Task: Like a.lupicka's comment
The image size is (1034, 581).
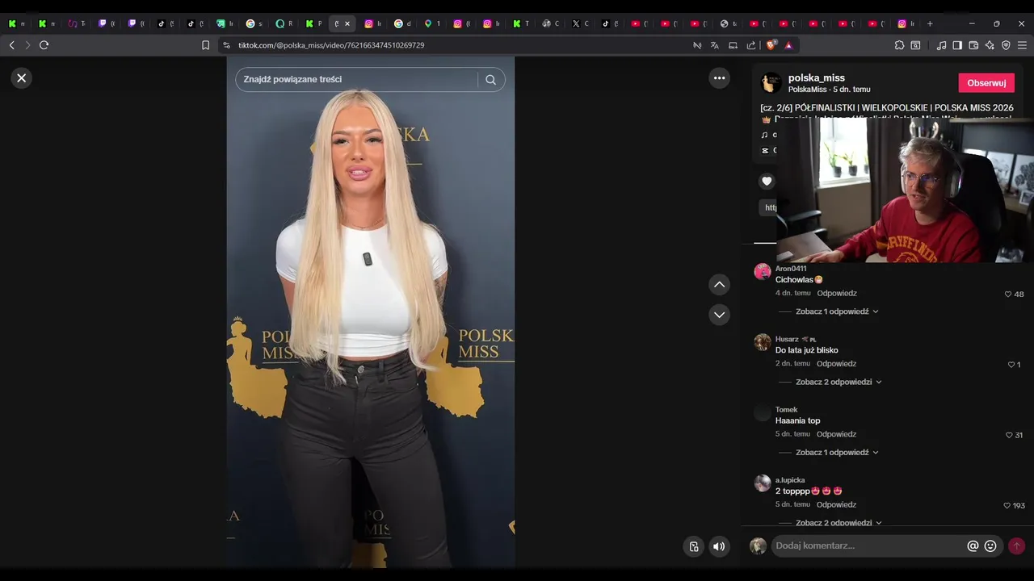Action: click(1007, 506)
